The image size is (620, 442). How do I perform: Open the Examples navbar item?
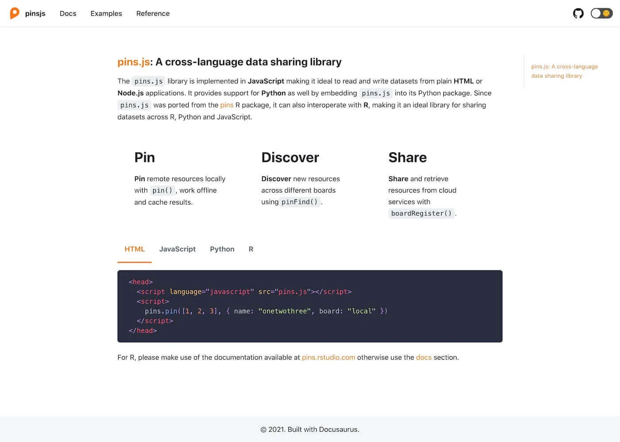tap(106, 13)
